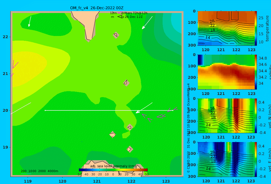This screenshot has height=184, width=271.
Task: Open the temperature cross-section panel
Action: pyautogui.click(x=226, y=28)
